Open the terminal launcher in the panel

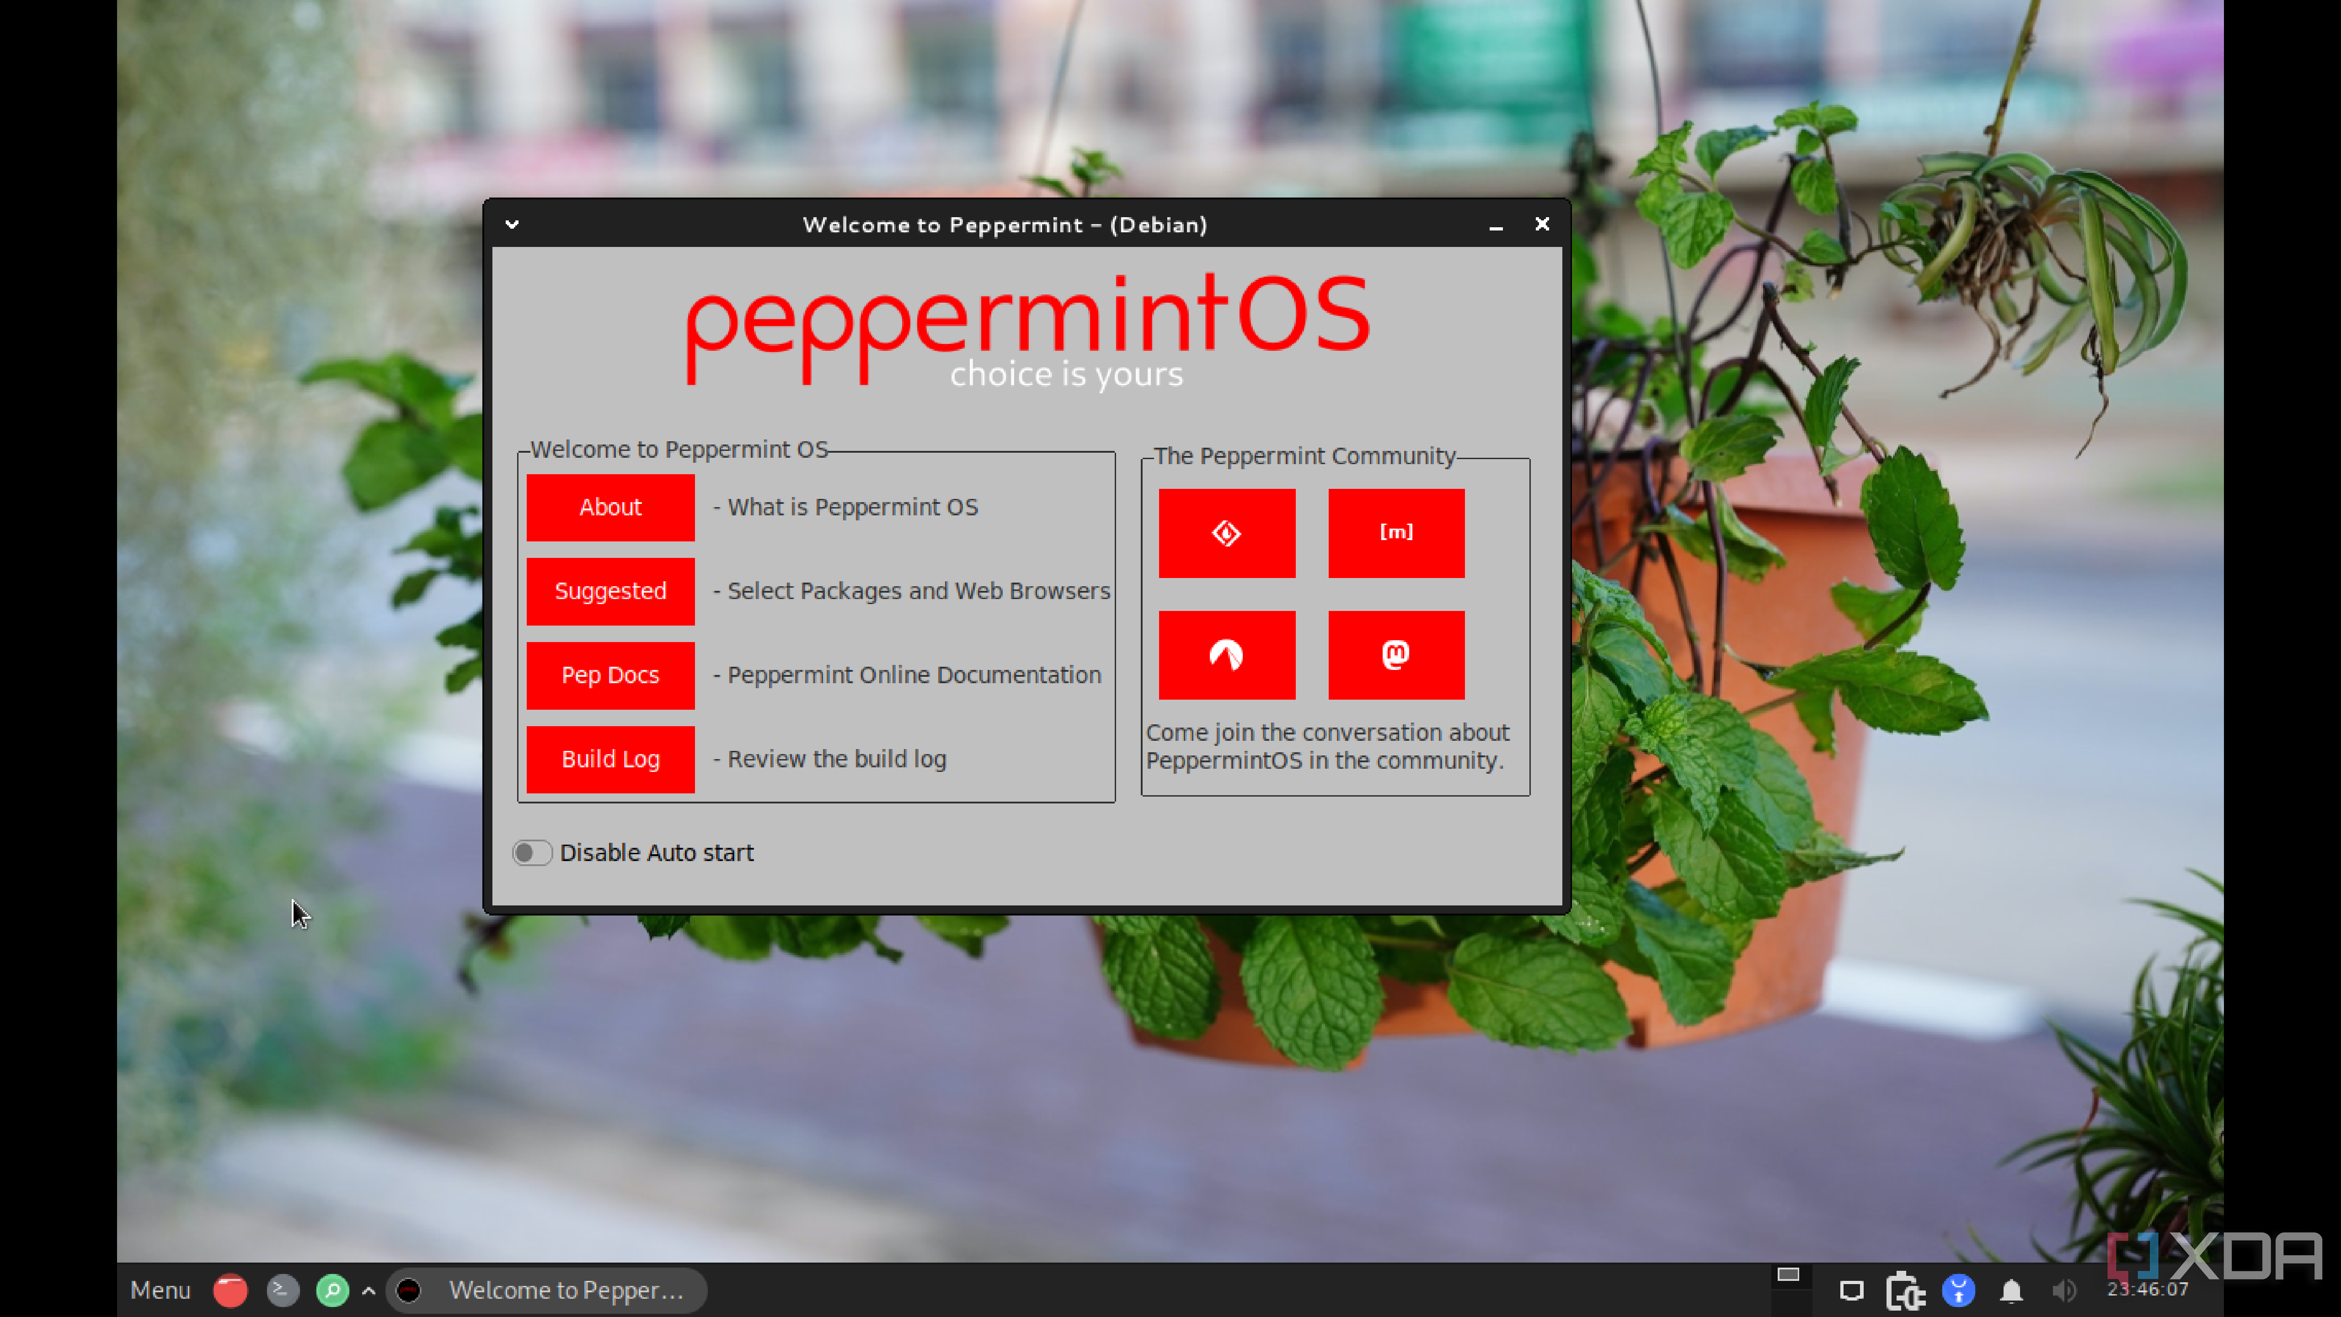point(283,1290)
